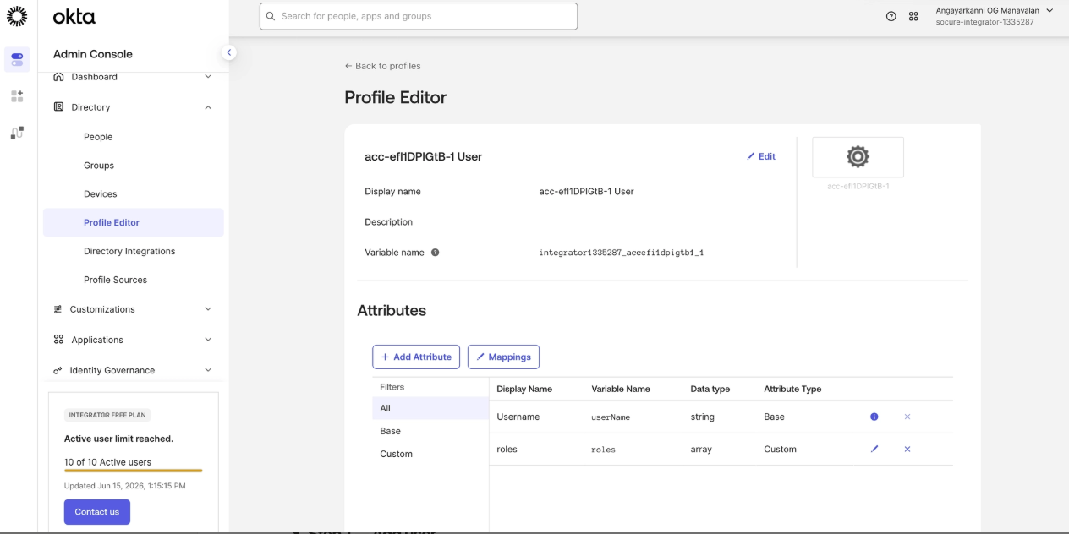The height and width of the screenshot is (534, 1069).
Task: Click the Data type column header
Action: tap(710, 389)
